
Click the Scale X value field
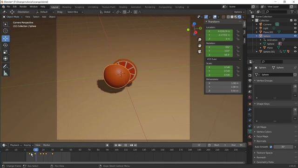click(219, 67)
